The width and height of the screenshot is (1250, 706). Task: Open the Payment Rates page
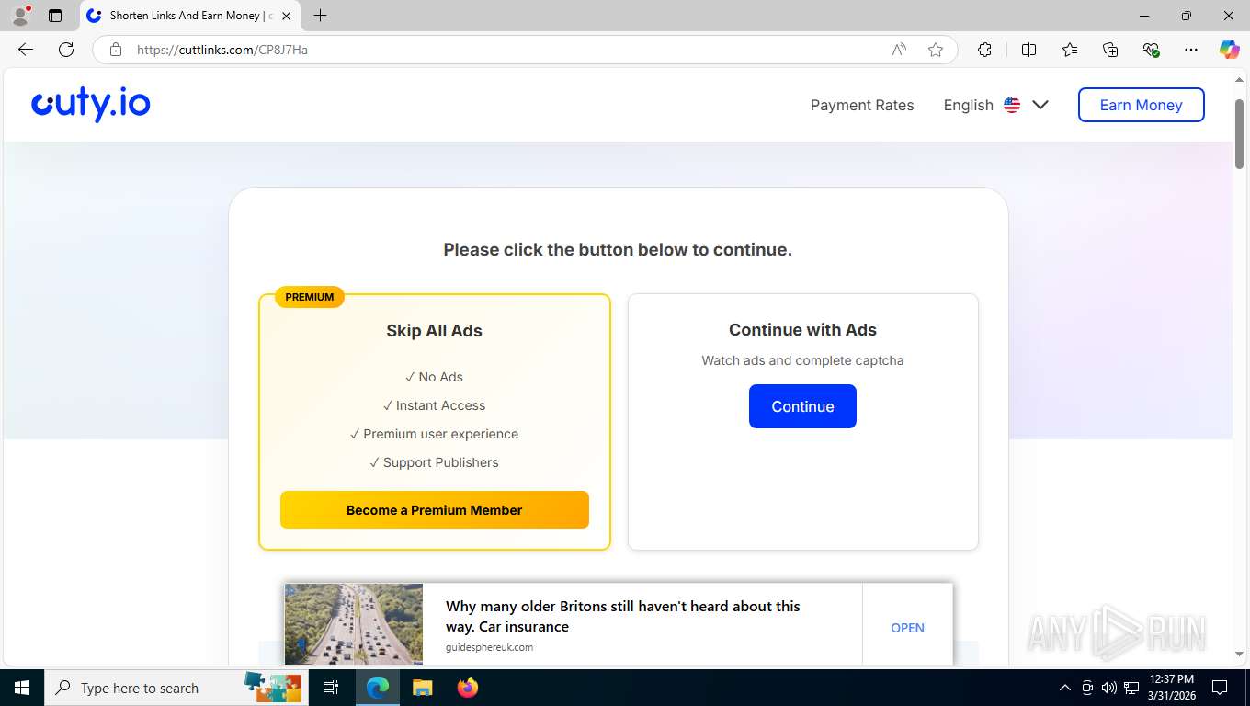tap(862, 105)
